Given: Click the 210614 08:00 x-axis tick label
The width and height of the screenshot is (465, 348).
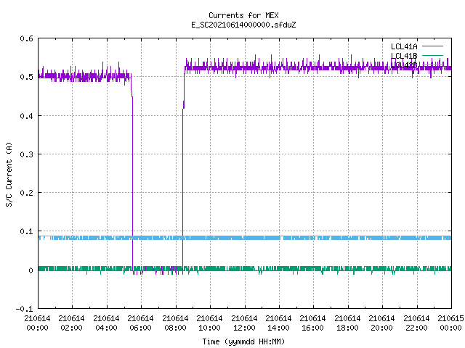Looking at the screenshot, I should [x=175, y=323].
